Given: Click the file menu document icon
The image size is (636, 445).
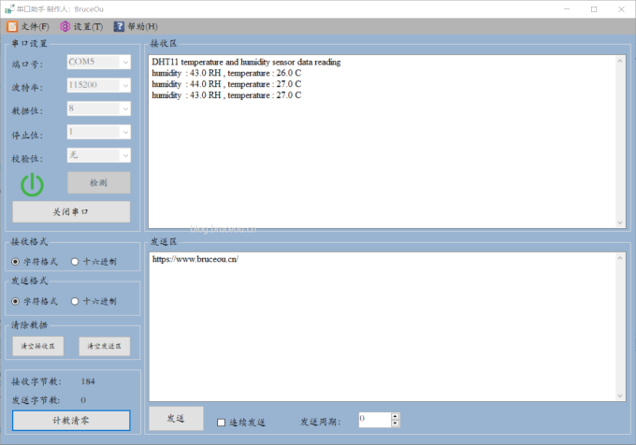Looking at the screenshot, I should pos(12,26).
